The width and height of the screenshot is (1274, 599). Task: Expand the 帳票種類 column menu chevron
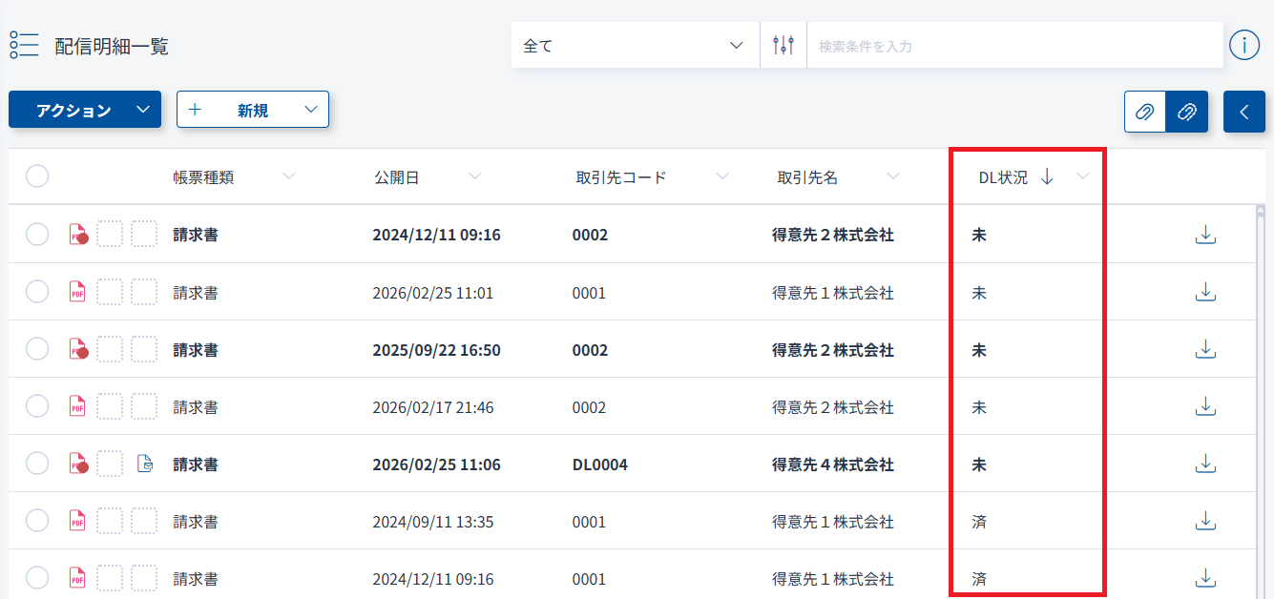[x=289, y=176]
